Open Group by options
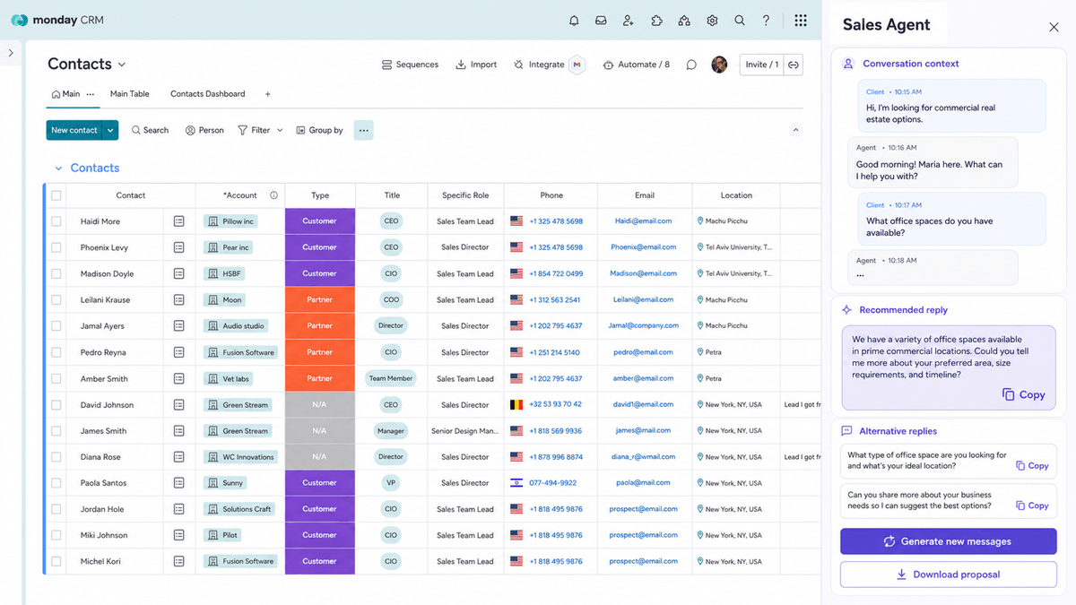Image resolution: width=1076 pixels, height=605 pixels. (x=319, y=130)
